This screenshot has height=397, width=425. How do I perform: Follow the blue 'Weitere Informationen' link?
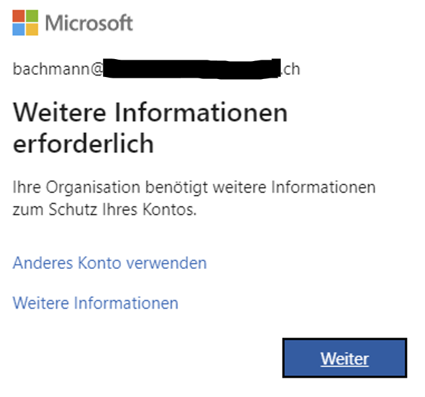pyautogui.click(x=96, y=303)
